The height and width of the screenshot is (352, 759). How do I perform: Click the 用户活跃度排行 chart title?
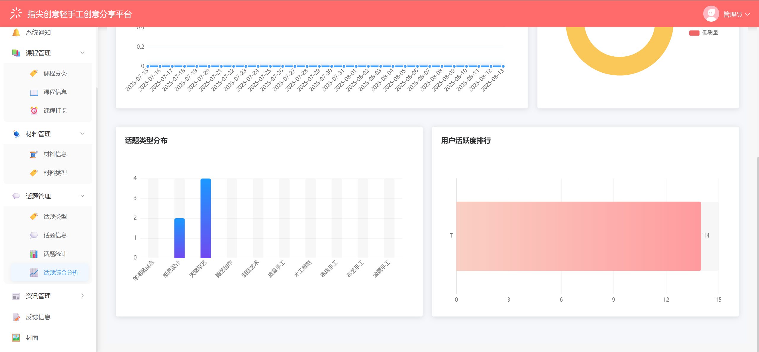[466, 141]
